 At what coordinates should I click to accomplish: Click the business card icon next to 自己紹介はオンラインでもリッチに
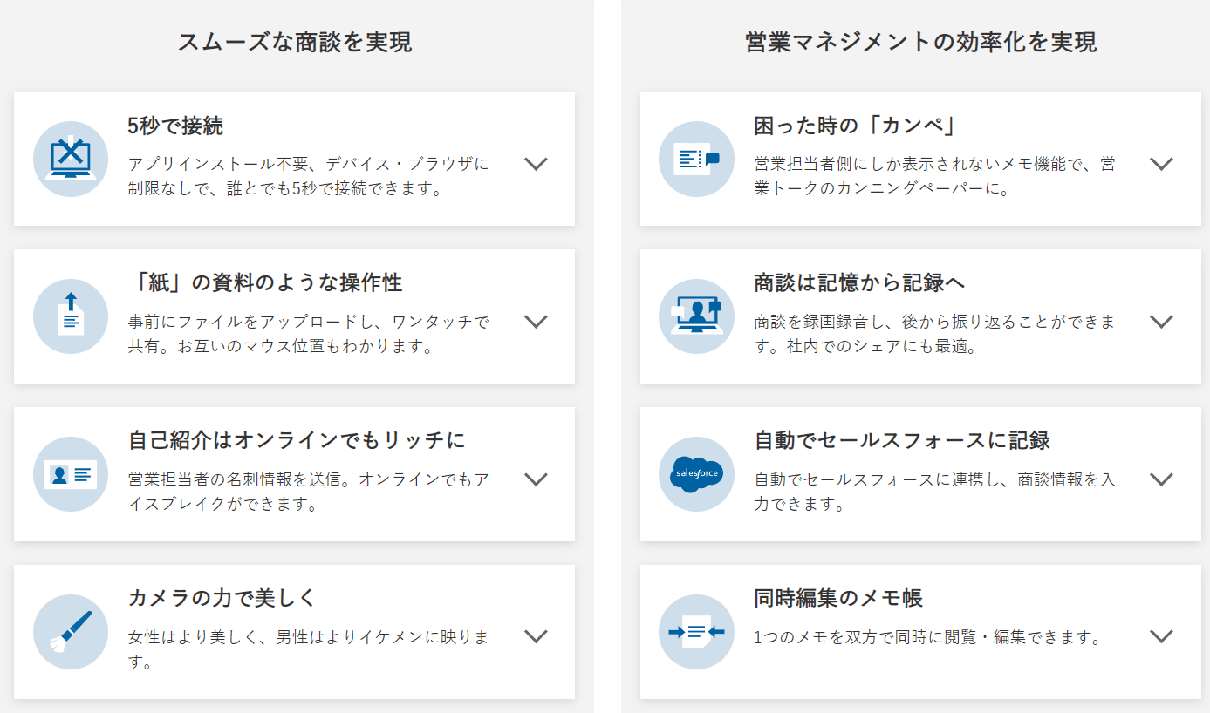(x=70, y=473)
